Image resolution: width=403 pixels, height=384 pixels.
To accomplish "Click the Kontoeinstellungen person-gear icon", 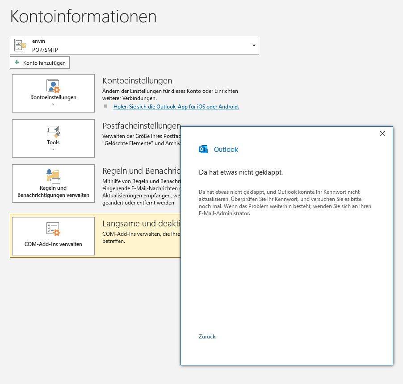I will [53, 86].
